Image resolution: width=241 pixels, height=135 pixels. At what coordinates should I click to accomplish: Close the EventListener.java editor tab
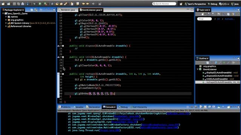click(101, 10)
